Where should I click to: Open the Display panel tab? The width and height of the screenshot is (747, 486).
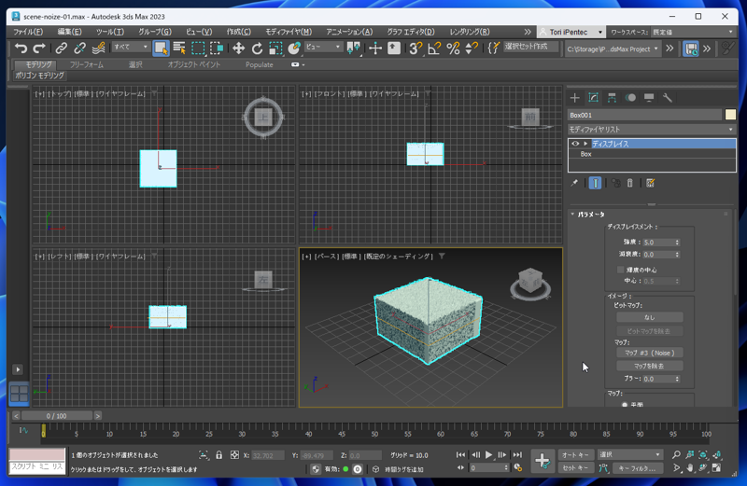(649, 98)
